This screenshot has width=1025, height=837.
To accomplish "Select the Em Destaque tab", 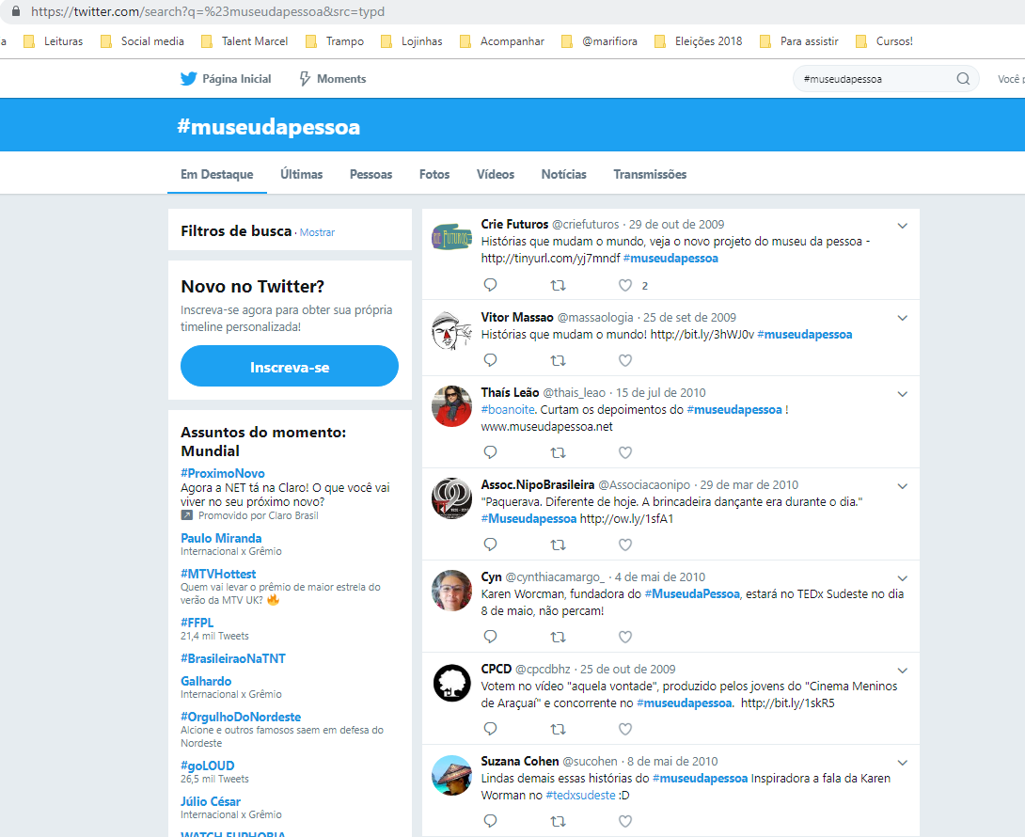I will coord(217,175).
